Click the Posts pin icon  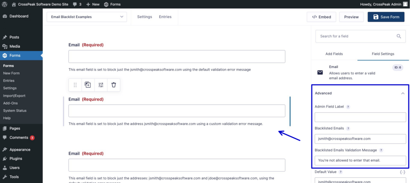[5, 37]
